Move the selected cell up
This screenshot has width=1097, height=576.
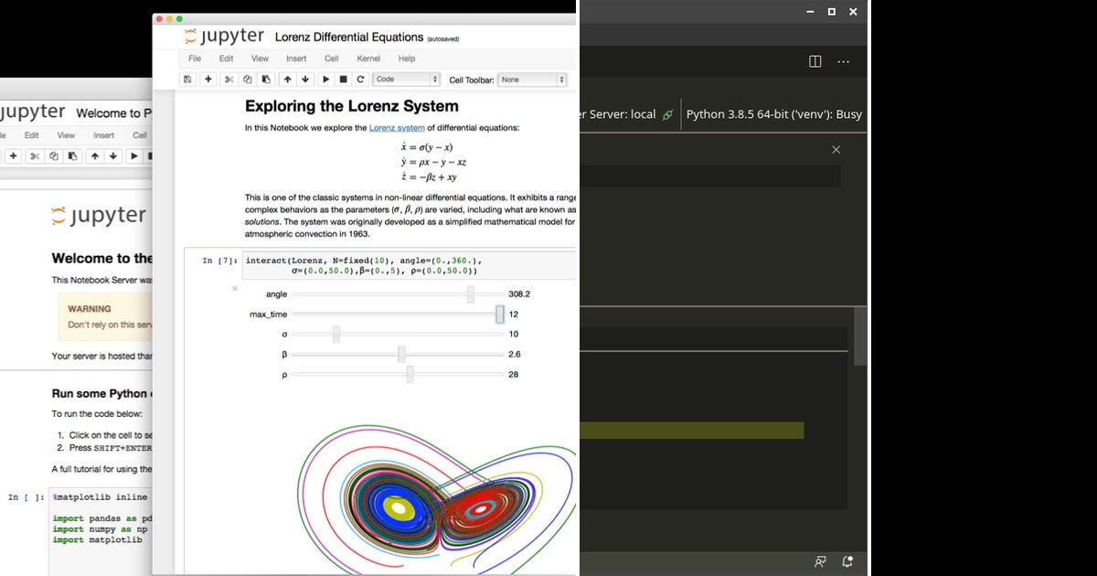(x=287, y=80)
